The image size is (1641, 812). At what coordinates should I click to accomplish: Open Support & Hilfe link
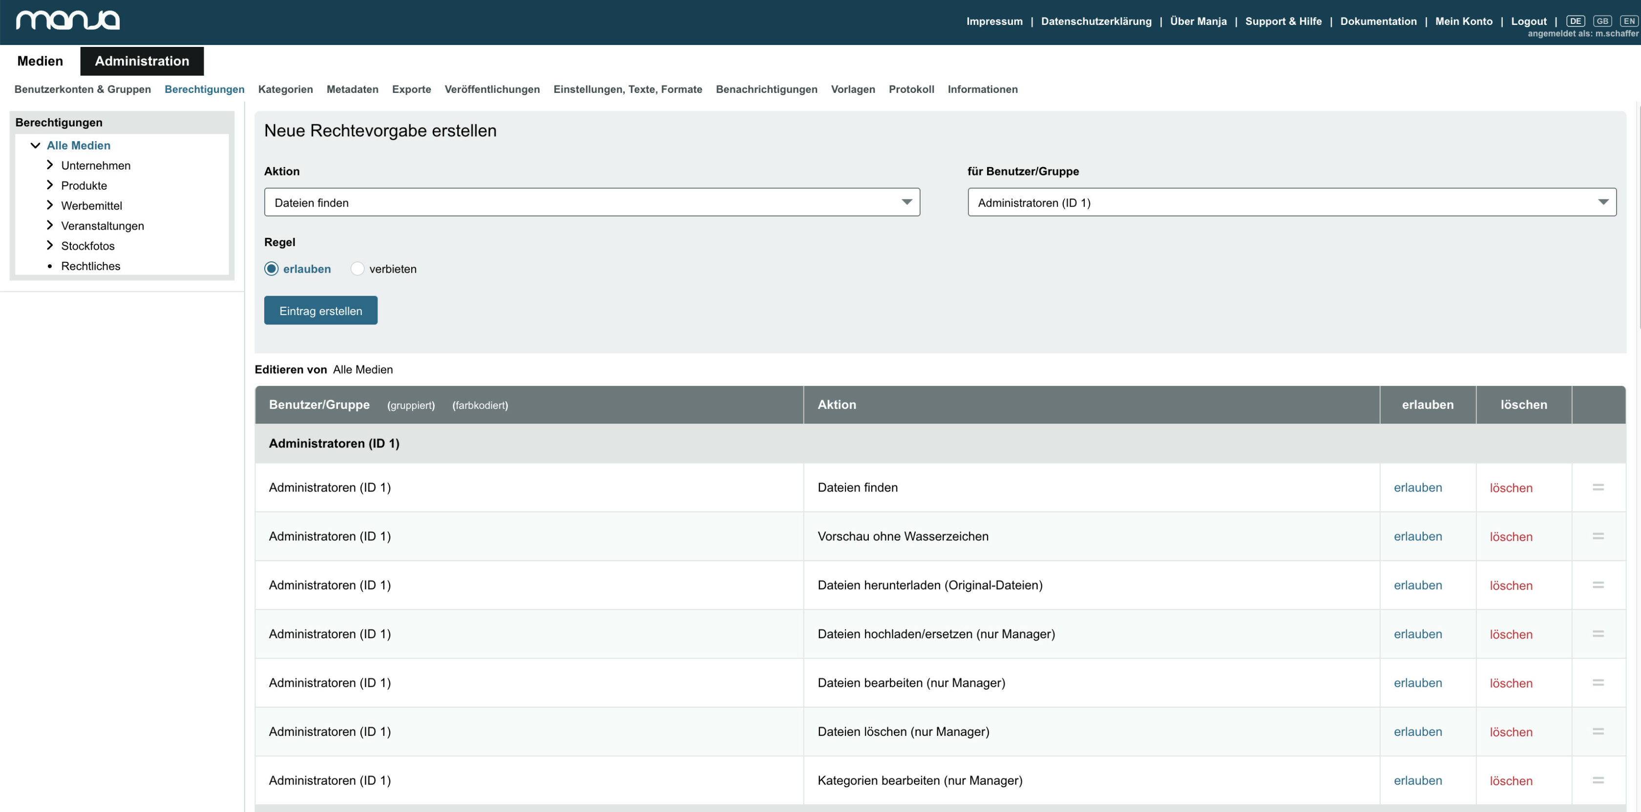(x=1283, y=21)
